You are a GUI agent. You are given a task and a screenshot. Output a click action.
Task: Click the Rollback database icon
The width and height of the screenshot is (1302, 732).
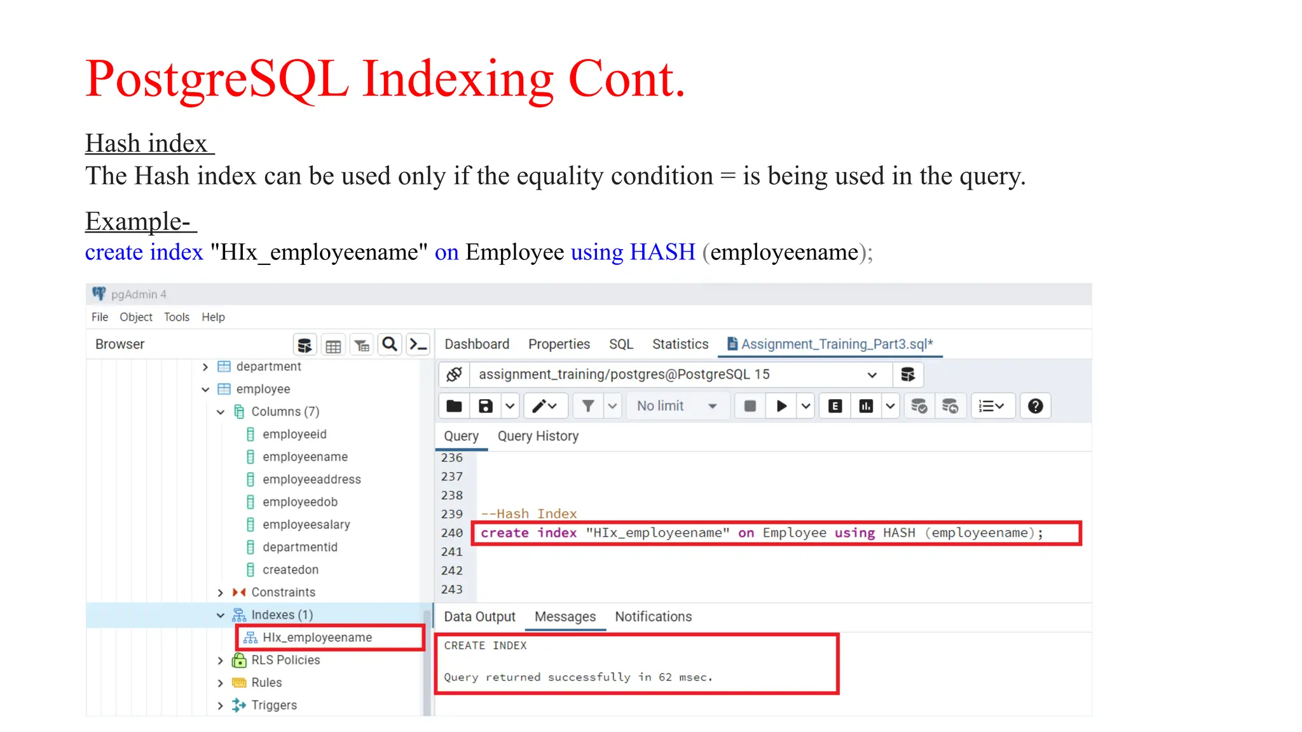click(950, 406)
